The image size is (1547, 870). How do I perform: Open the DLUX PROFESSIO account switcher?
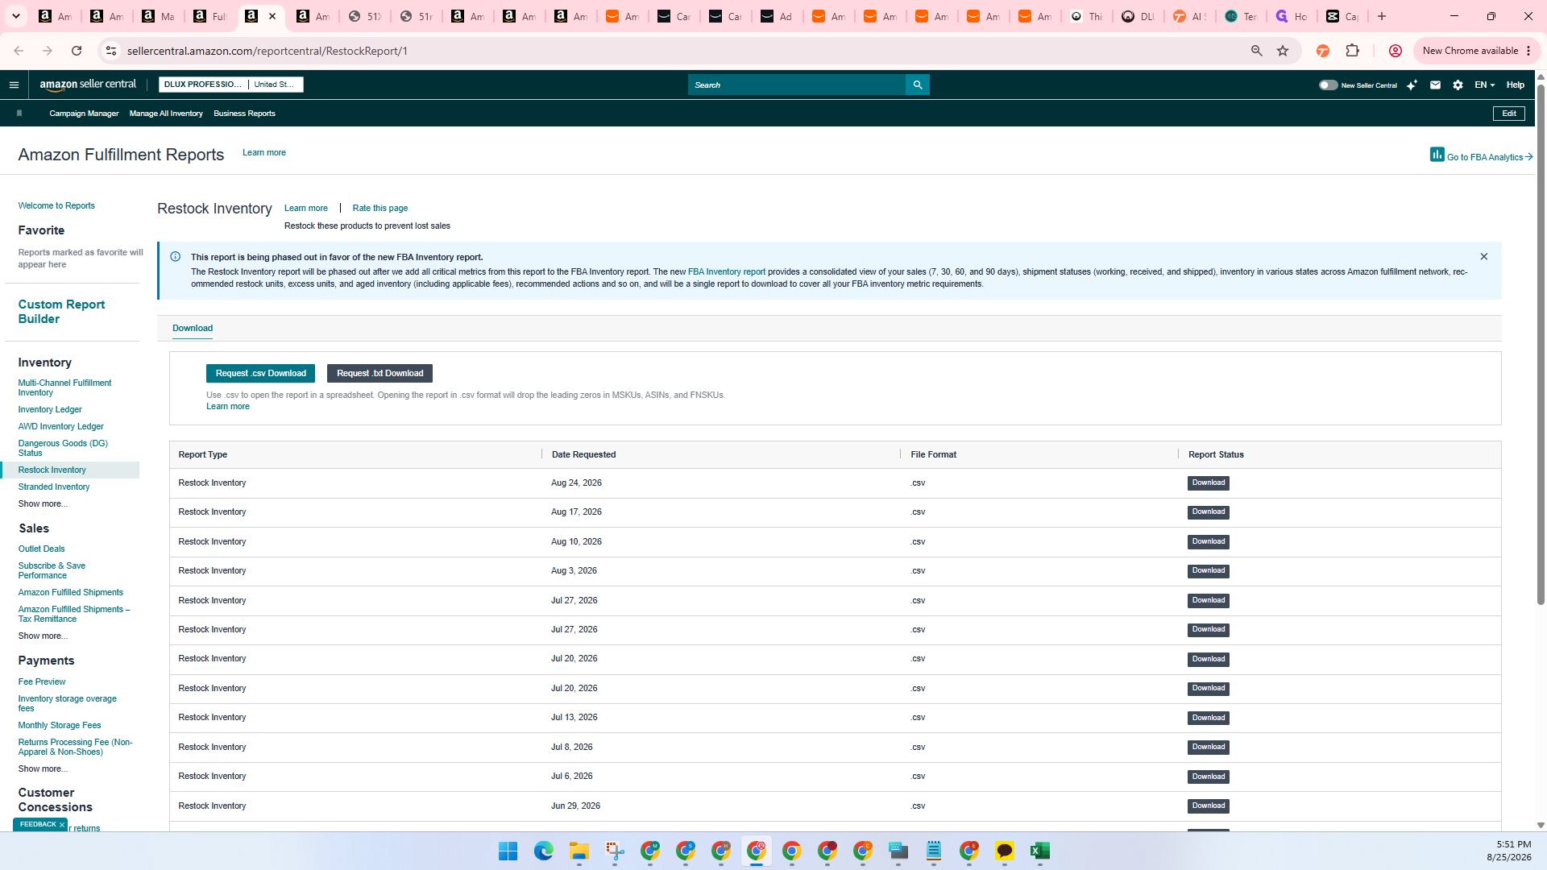pyautogui.click(x=230, y=85)
